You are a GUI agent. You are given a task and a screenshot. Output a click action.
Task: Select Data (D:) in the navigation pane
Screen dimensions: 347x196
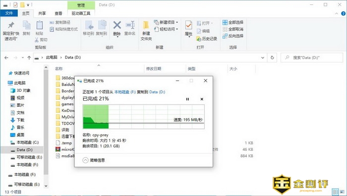click(x=22, y=150)
